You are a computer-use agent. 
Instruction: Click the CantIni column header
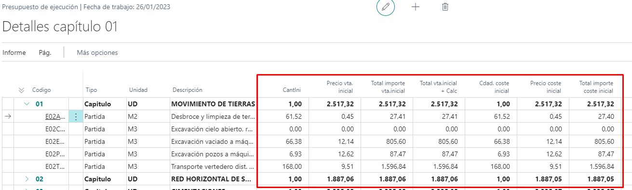(292, 90)
